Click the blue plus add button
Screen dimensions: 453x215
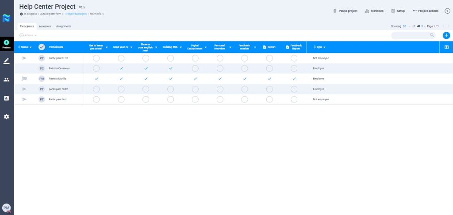point(446,35)
